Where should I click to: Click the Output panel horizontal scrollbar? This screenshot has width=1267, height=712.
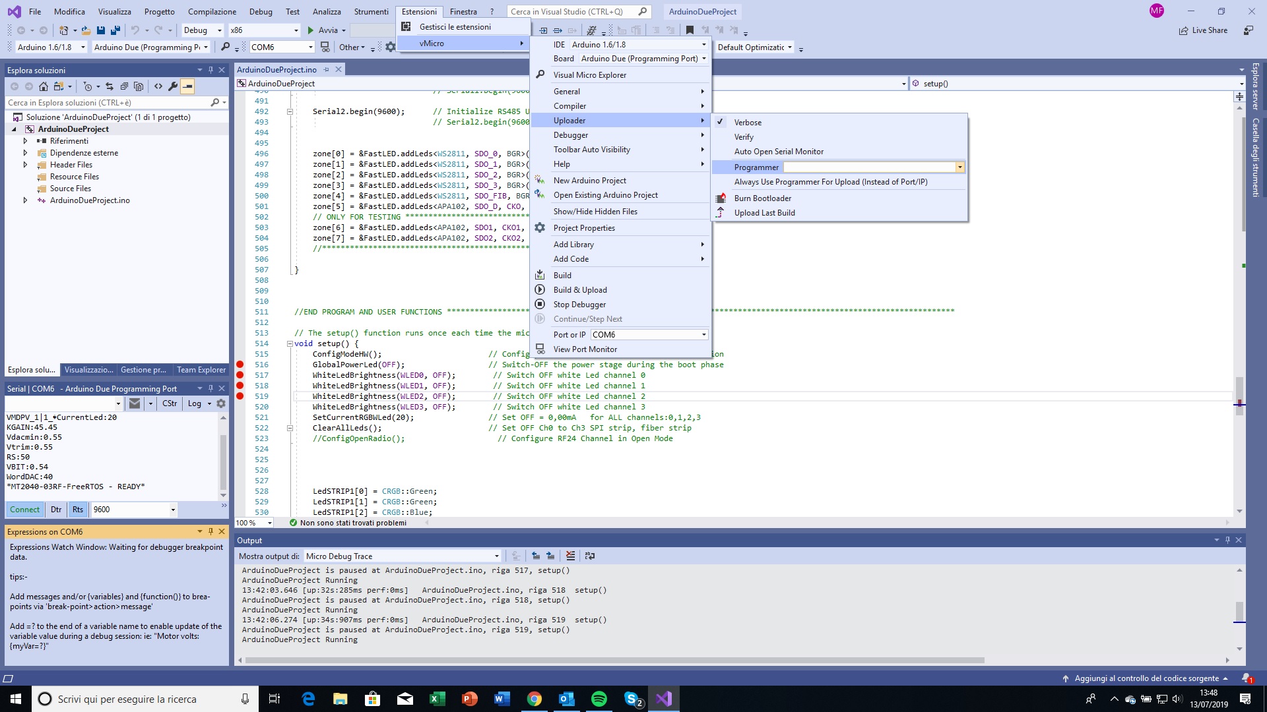coord(614,660)
